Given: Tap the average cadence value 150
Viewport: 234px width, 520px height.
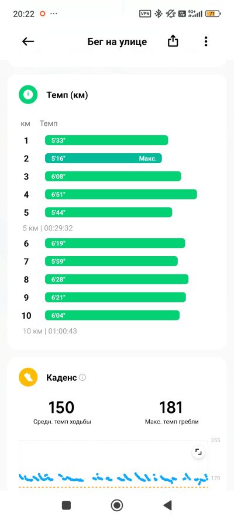Looking at the screenshot, I should point(61,408).
